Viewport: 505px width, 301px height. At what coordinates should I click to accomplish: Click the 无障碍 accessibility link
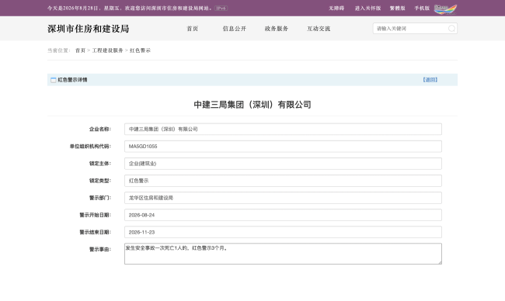pyautogui.click(x=336, y=8)
